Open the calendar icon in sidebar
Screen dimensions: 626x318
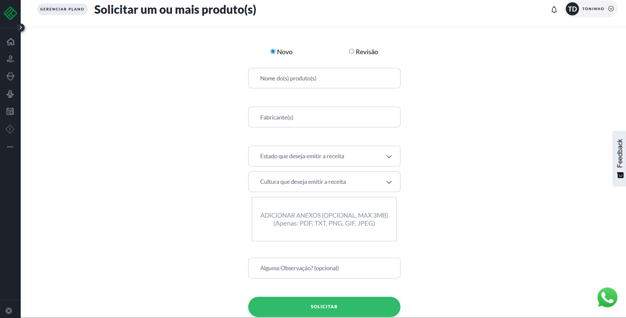(x=10, y=111)
